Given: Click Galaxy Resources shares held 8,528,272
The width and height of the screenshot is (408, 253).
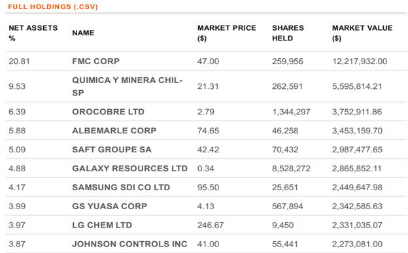Looking at the screenshot, I should [x=291, y=169].
